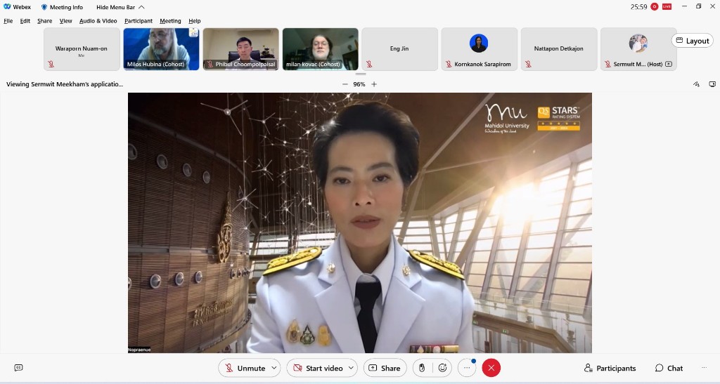
Task: Click the Nopraenue name label in video
Action: coord(140,350)
